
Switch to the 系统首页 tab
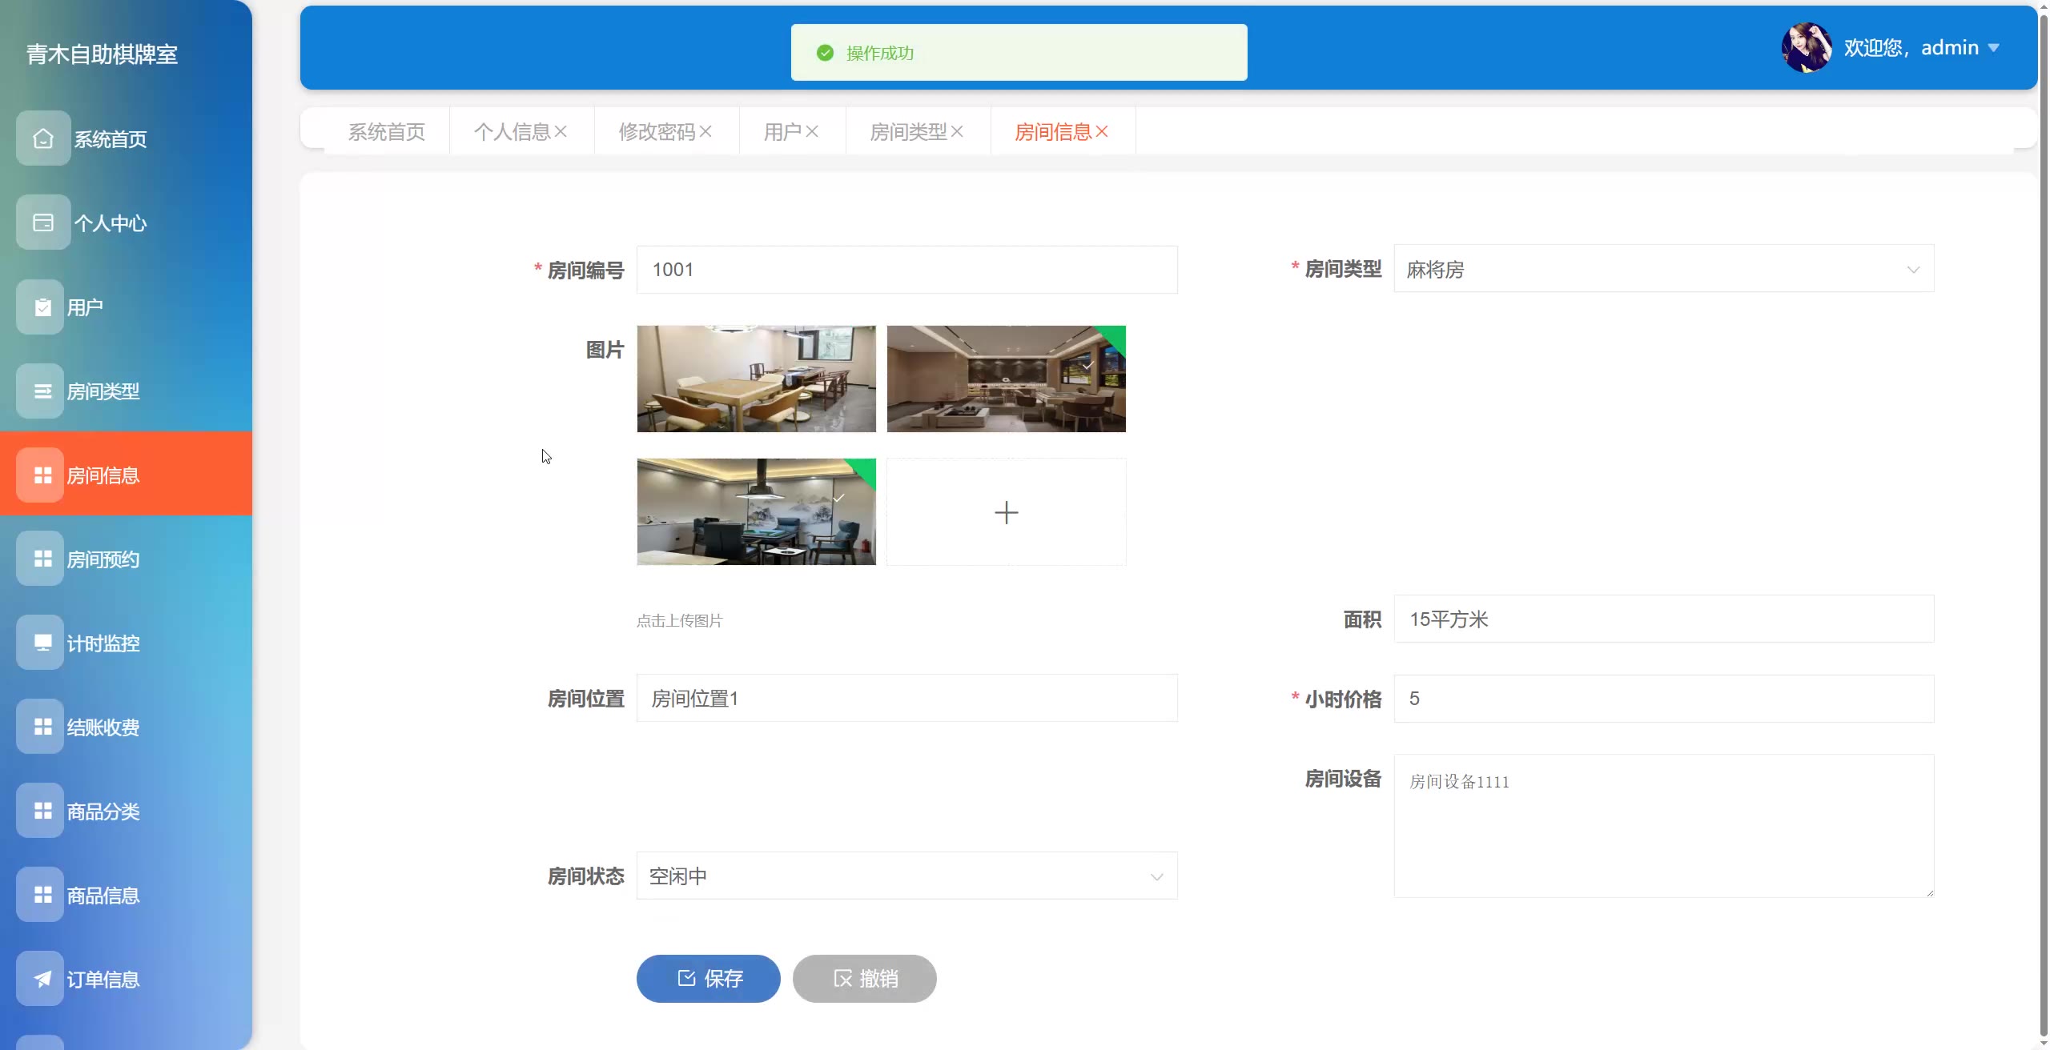pyautogui.click(x=386, y=131)
